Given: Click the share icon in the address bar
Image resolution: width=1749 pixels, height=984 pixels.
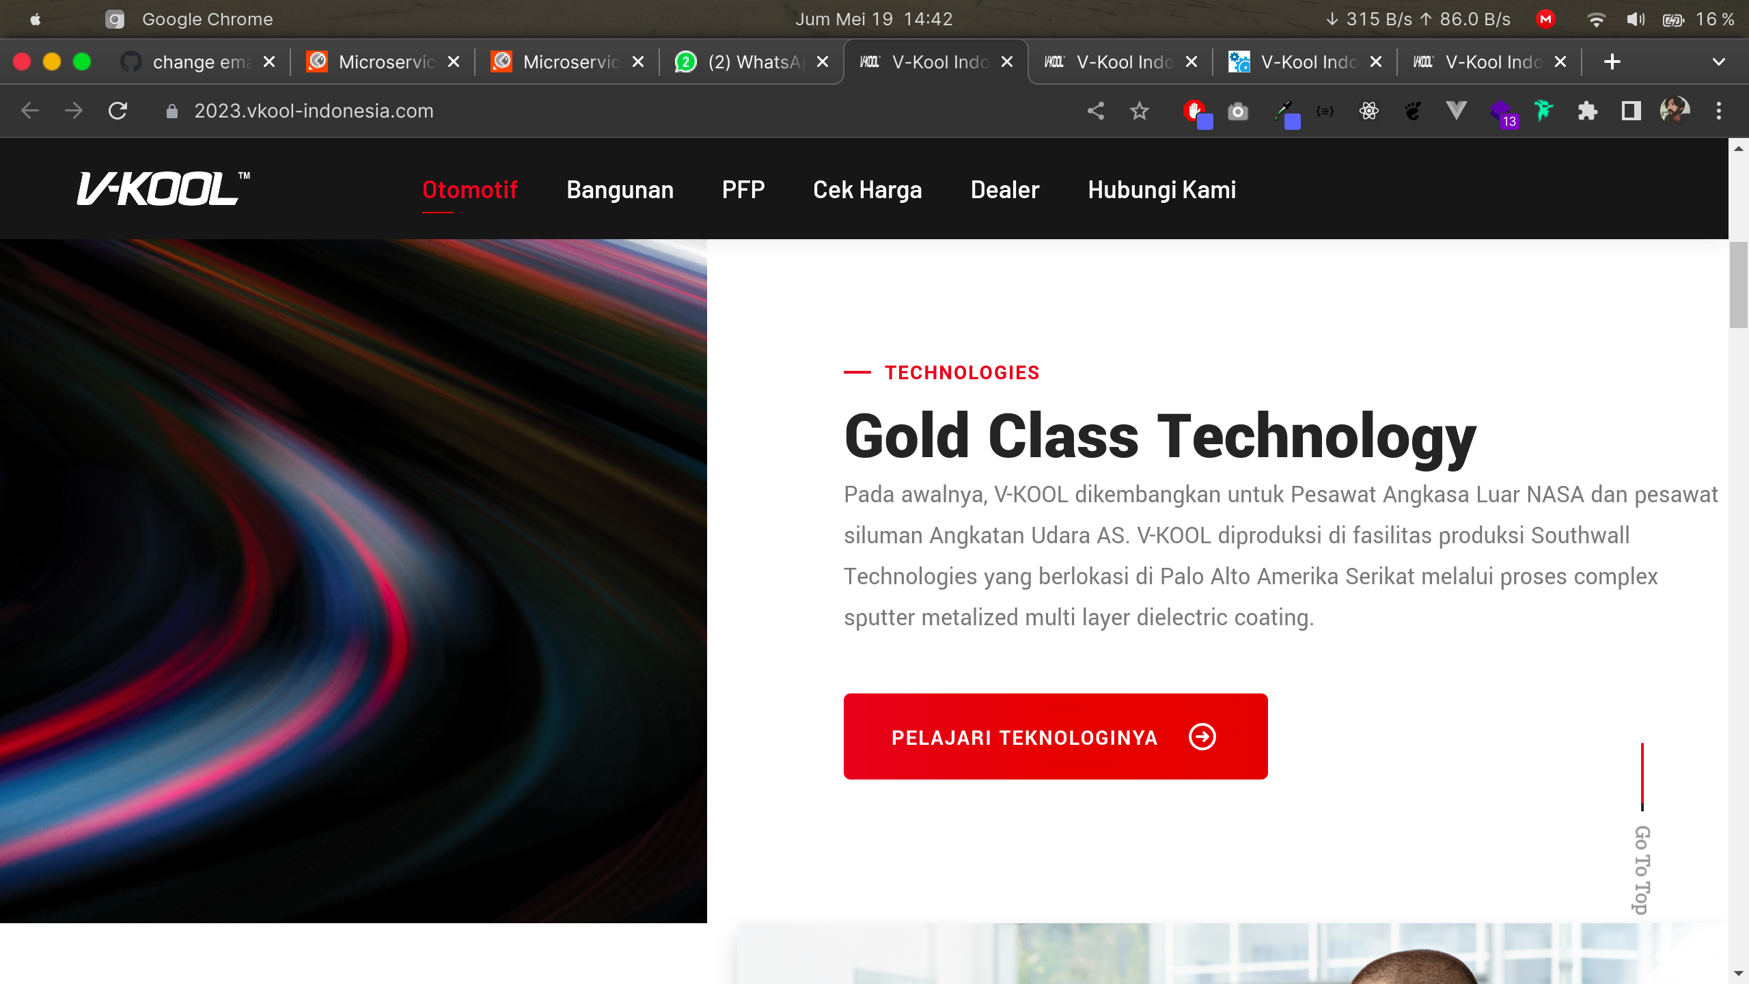Looking at the screenshot, I should tap(1095, 110).
